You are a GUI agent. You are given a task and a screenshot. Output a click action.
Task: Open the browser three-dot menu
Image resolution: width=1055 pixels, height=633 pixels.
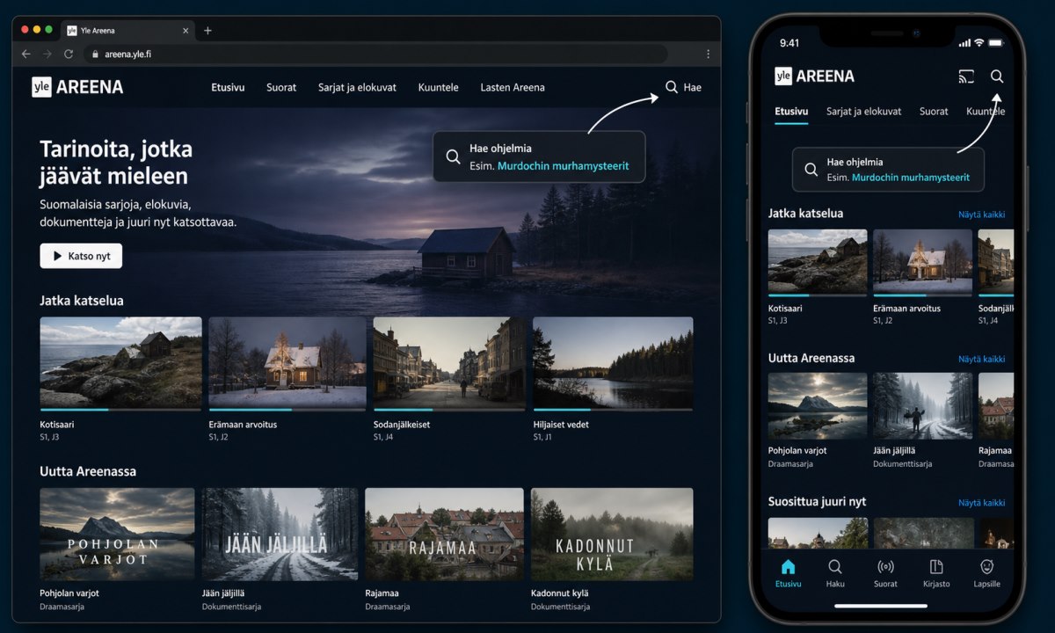coord(708,54)
